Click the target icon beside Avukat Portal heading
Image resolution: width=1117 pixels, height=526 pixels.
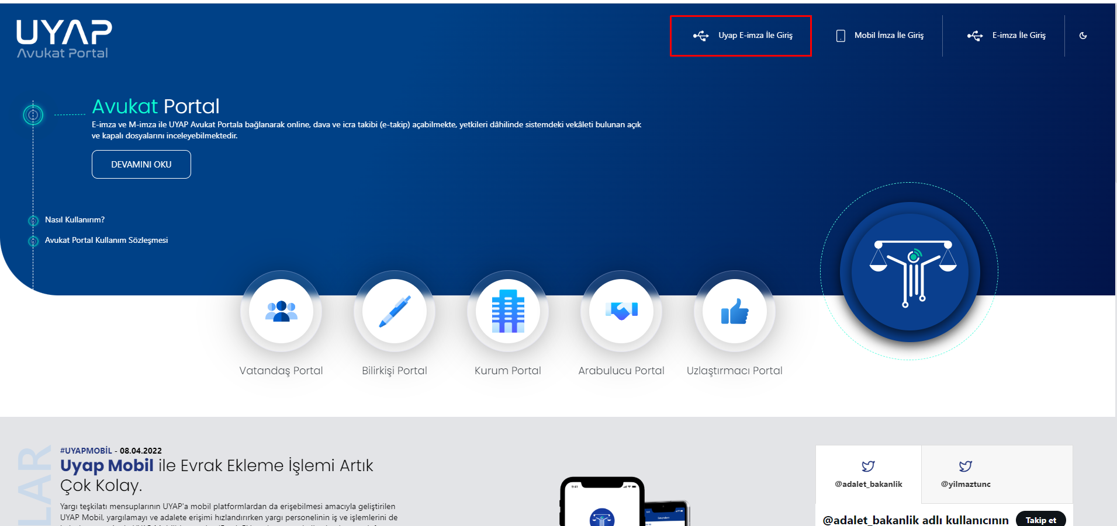33,115
